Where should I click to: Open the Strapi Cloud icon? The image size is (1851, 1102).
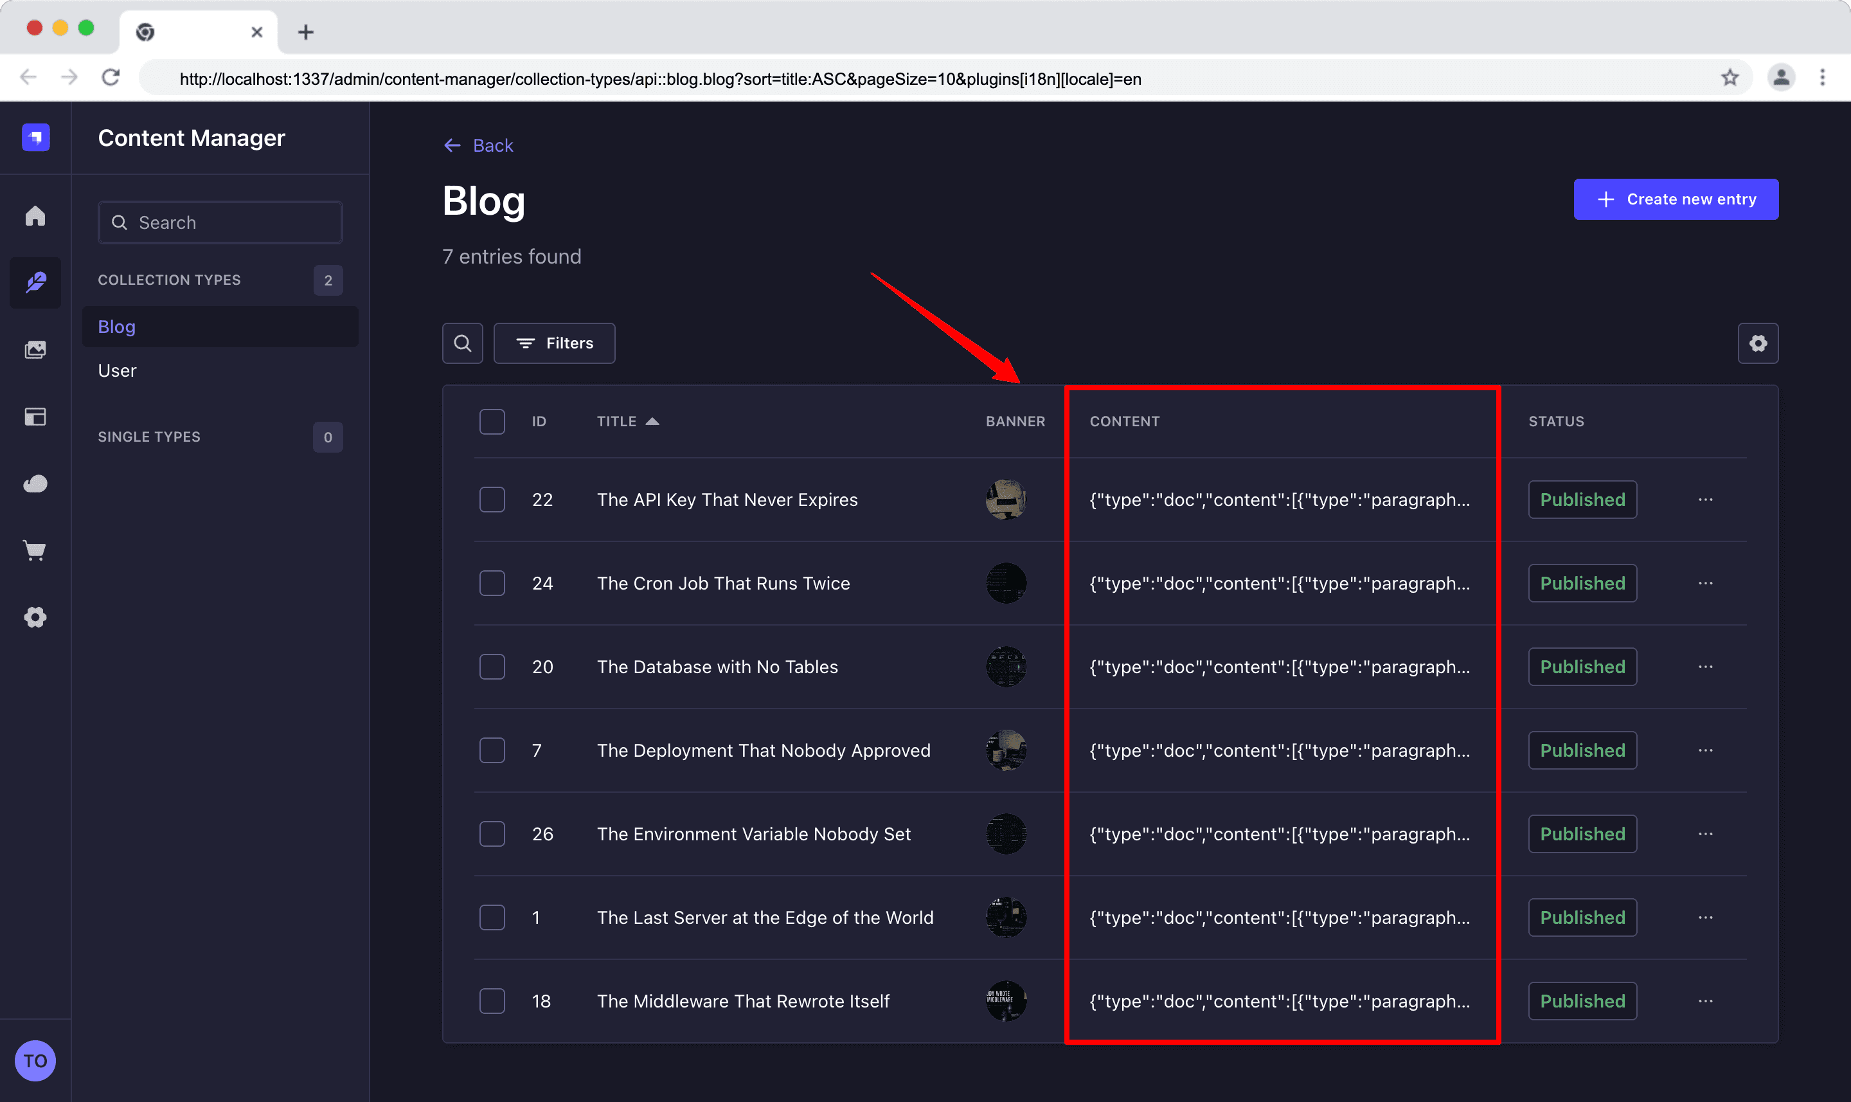click(35, 483)
